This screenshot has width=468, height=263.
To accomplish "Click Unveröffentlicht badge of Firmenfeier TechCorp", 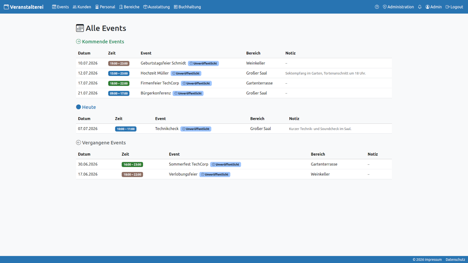I will pyautogui.click(x=196, y=83).
